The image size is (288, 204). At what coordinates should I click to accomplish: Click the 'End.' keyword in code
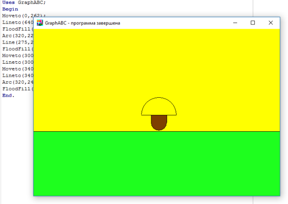pos(8,95)
